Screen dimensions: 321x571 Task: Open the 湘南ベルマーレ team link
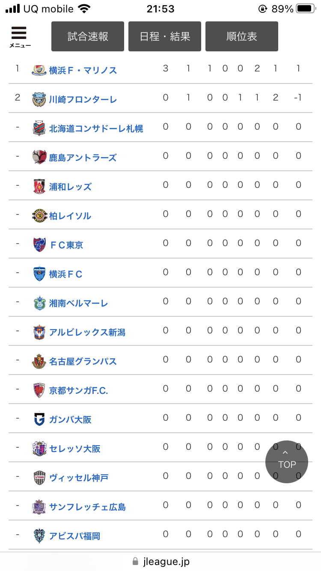pos(78,303)
